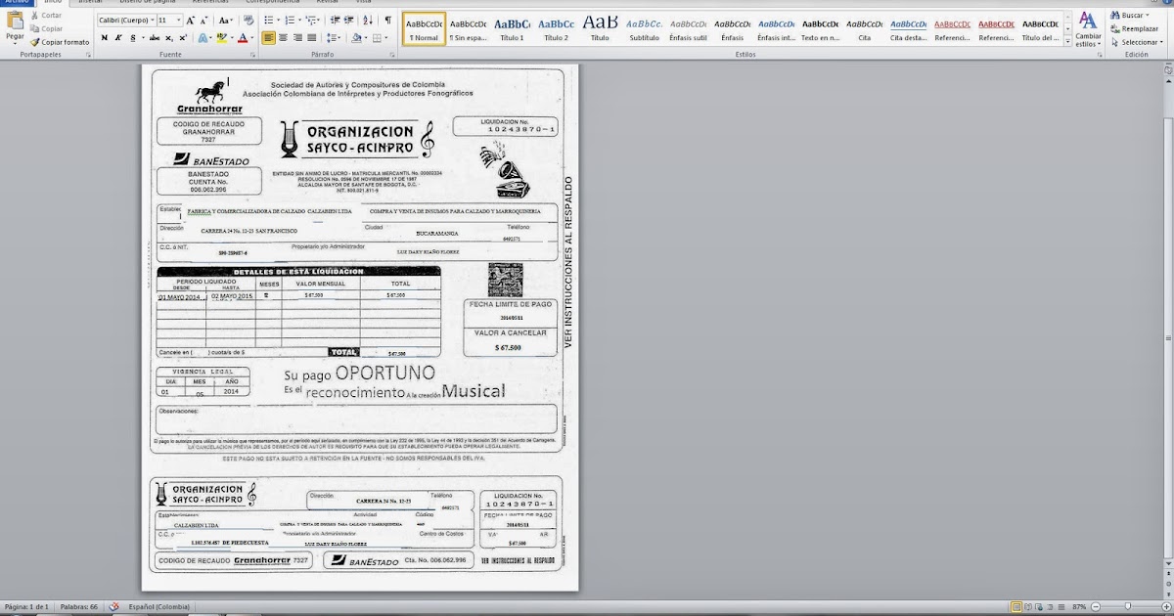The height and width of the screenshot is (616, 1174).
Task: Apply the Subtítulo style
Action: [x=644, y=29]
